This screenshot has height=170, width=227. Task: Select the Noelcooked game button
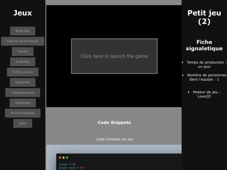coord(23,103)
